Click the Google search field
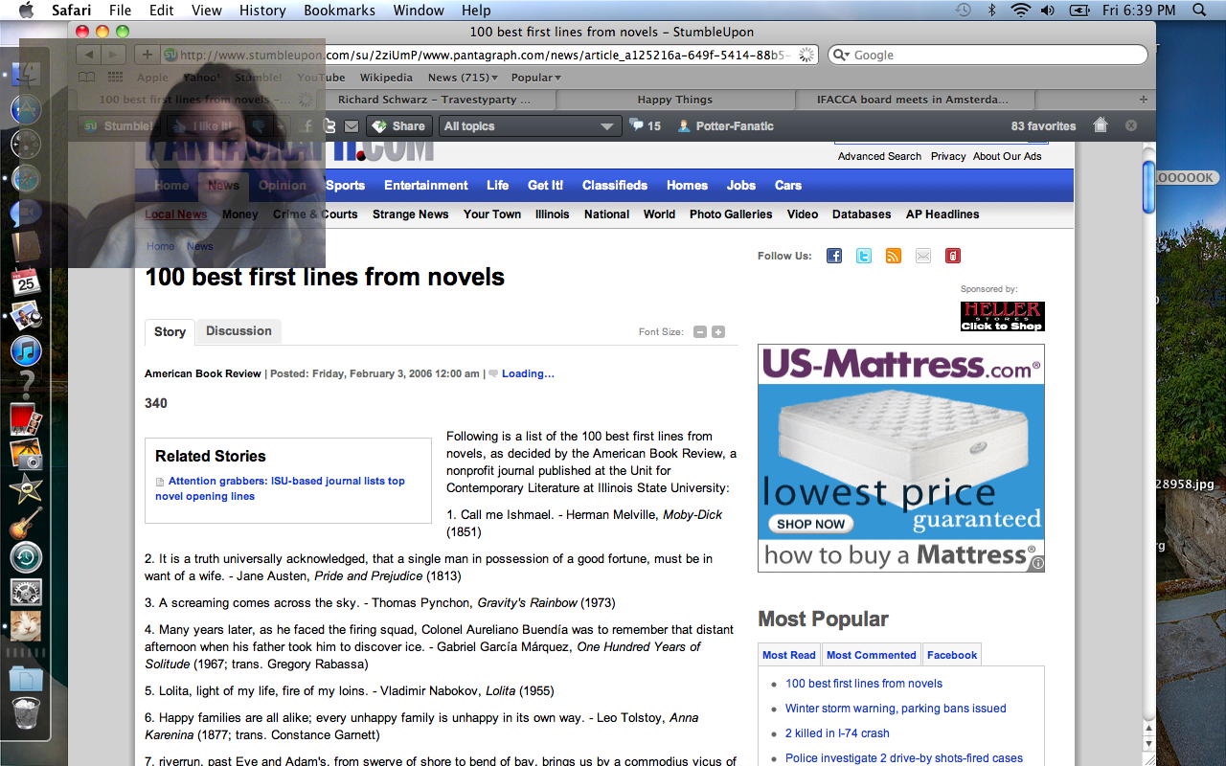The image size is (1226, 766). [991, 55]
